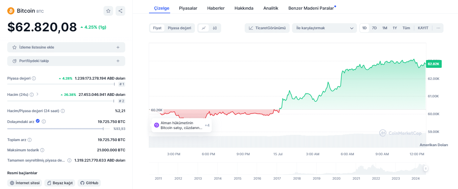Click the purple news event icon on chart
458x189 pixels.
[157, 125]
